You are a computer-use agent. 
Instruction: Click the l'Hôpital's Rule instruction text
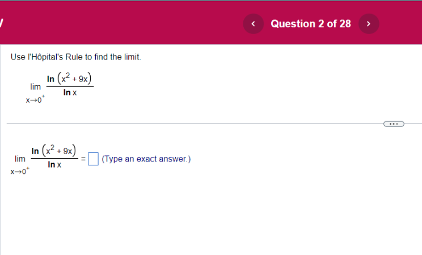click(76, 57)
